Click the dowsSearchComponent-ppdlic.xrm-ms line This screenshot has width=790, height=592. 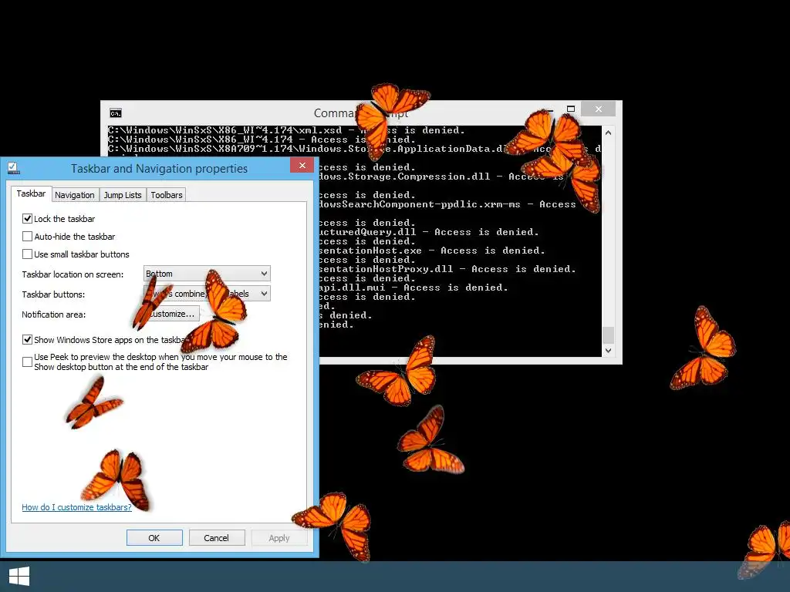tap(447, 203)
